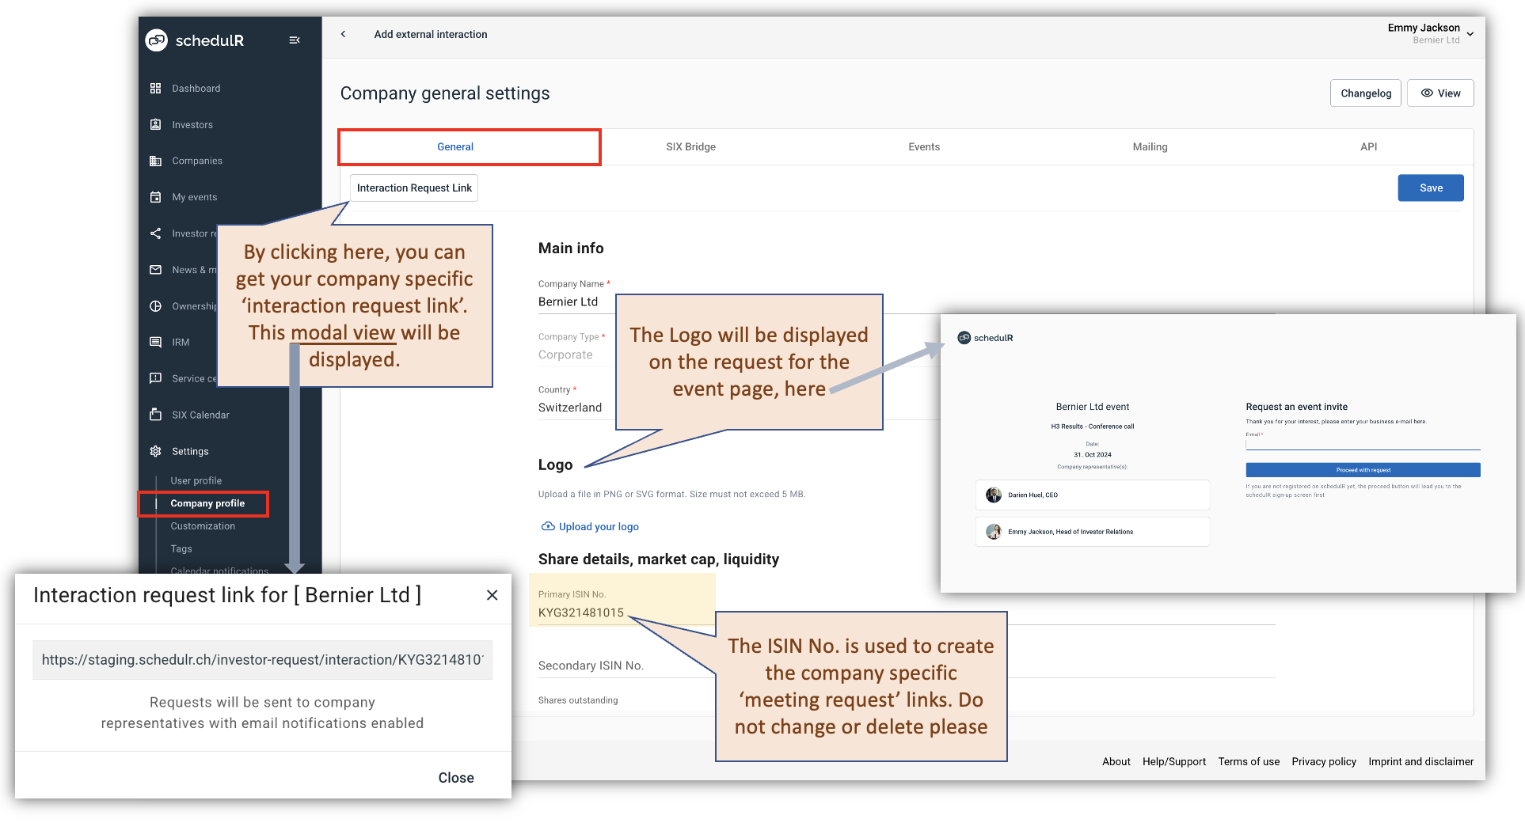Toggle the View option near Changelog
The image size is (1525, 823).
click(x=1439, y=93)
